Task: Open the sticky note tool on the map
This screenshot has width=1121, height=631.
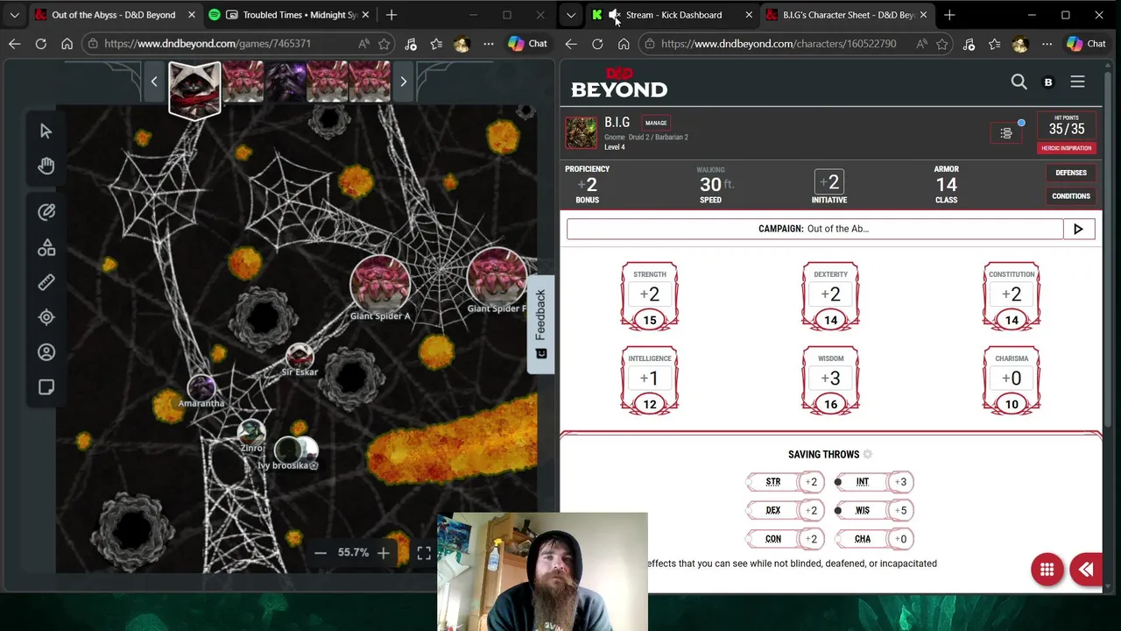Action: click(46, 387)
